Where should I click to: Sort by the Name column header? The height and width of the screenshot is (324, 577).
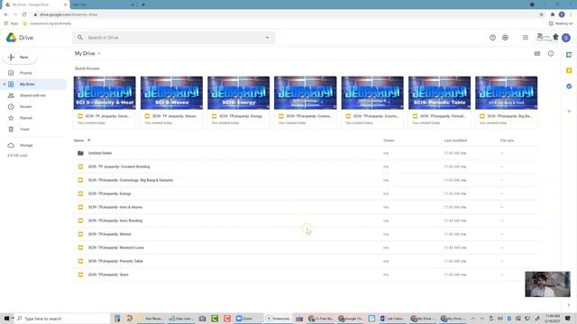[78, 140]
